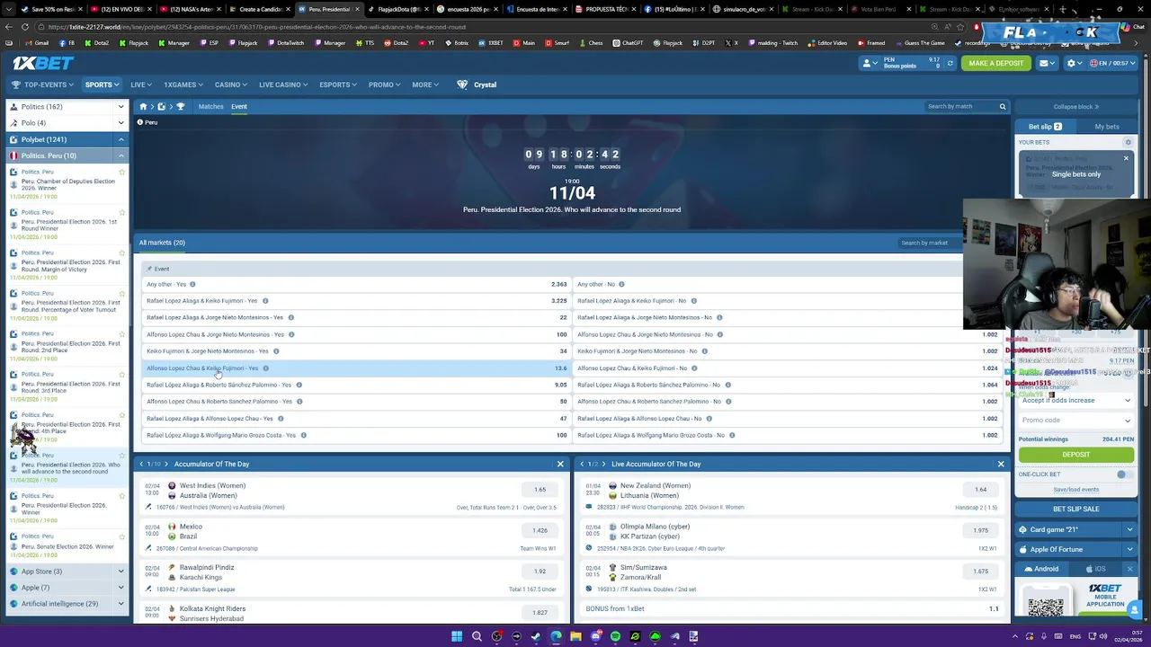1151x647 pixels.
Task: Select odds 2.363 for Any other - Yes
Action: coord(558,284)
